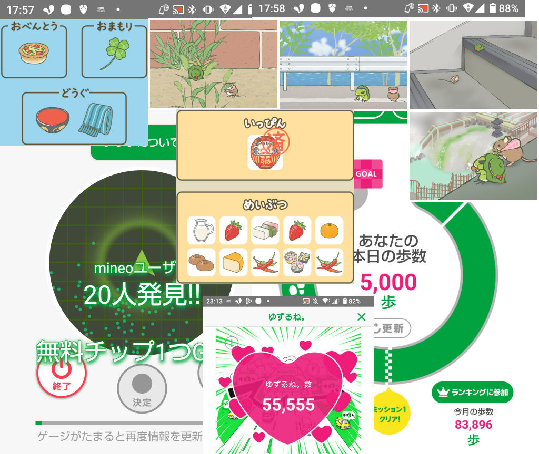539x454 pixels.
Task: Tap the green arrow on the radar
Action: click(141, 263)
